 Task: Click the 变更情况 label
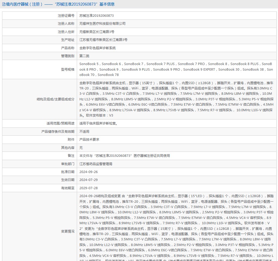68,231
